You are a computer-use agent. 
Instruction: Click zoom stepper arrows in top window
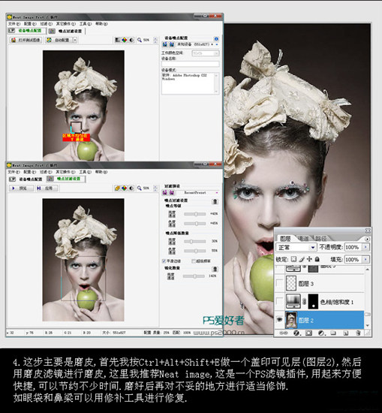click(155, 40)
